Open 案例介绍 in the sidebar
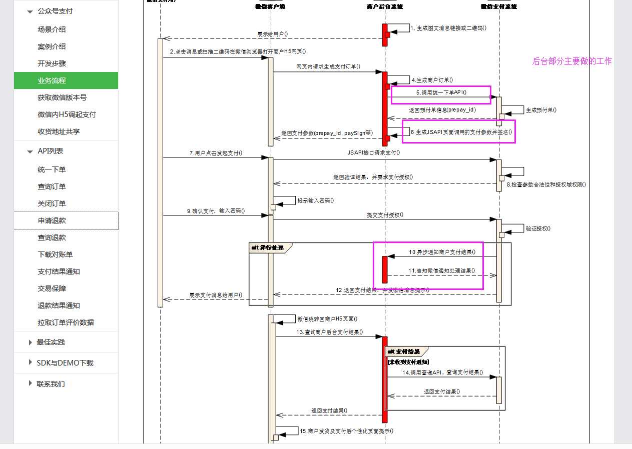The height and width of the screenshot is (449, 632). pyautogui.click(x=52, y=46)
